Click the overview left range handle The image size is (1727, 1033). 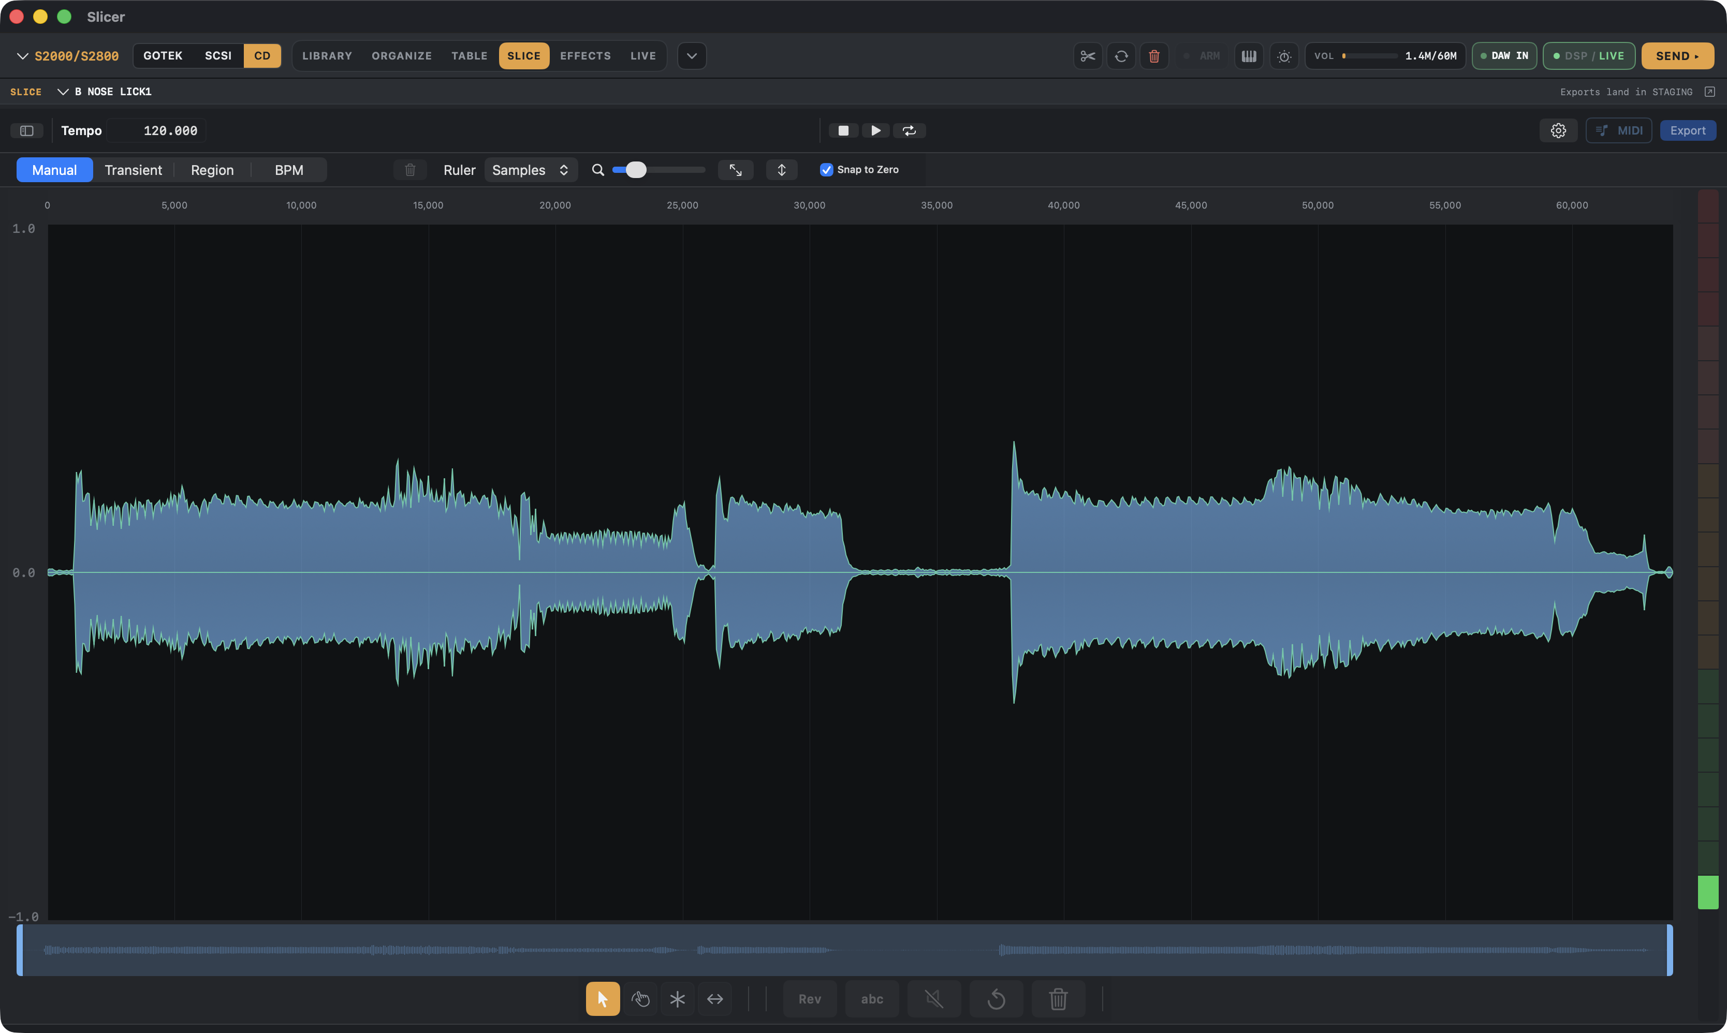pyautogui.click(x=20, y=950)
